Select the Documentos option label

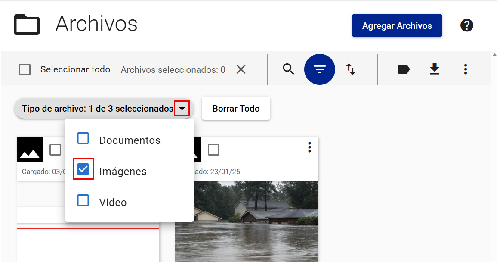[130, 140]
